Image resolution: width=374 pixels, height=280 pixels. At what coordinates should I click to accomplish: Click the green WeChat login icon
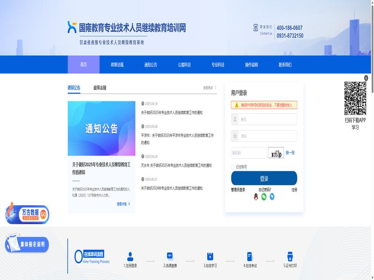click(264, 197)
